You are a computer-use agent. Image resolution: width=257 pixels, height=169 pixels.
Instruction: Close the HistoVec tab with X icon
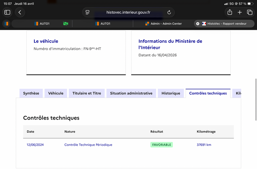pyautogui.click(x=198, y=23)
